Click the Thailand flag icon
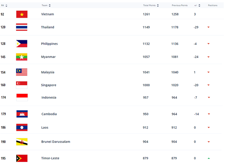The image size is (225, 168). 22,27
